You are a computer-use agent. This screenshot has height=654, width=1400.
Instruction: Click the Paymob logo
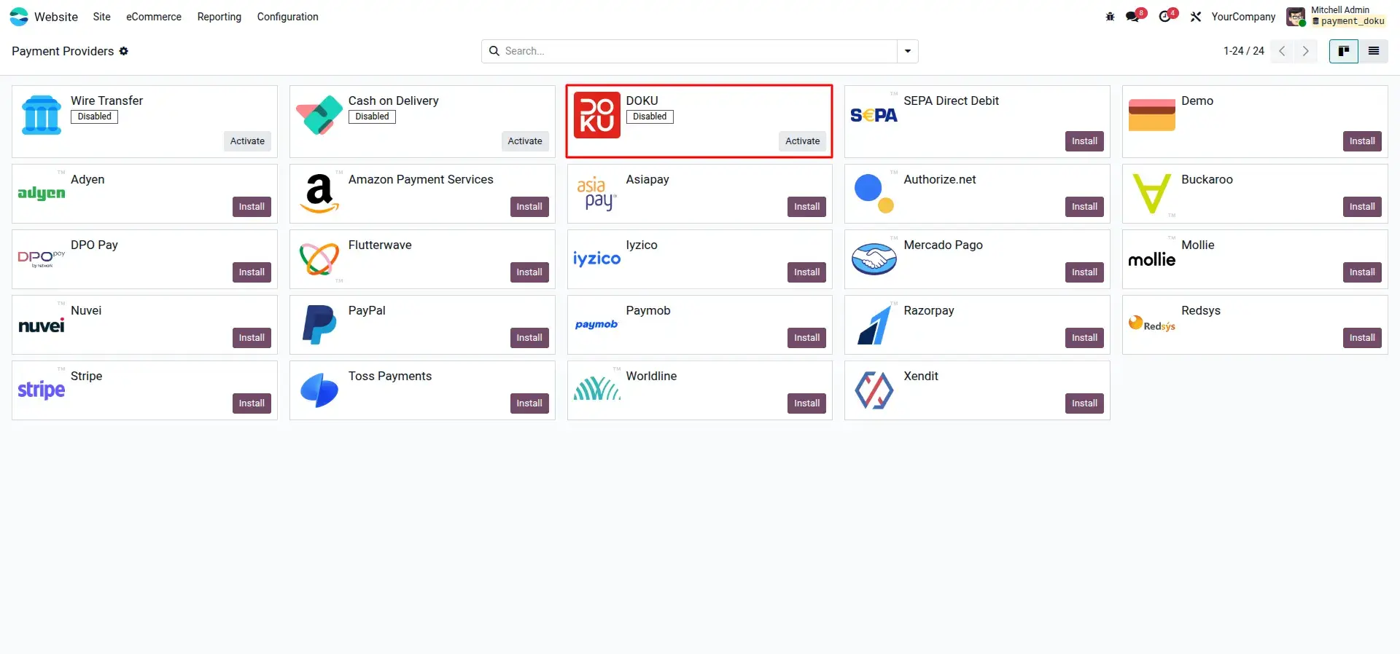tap(596, 324)
